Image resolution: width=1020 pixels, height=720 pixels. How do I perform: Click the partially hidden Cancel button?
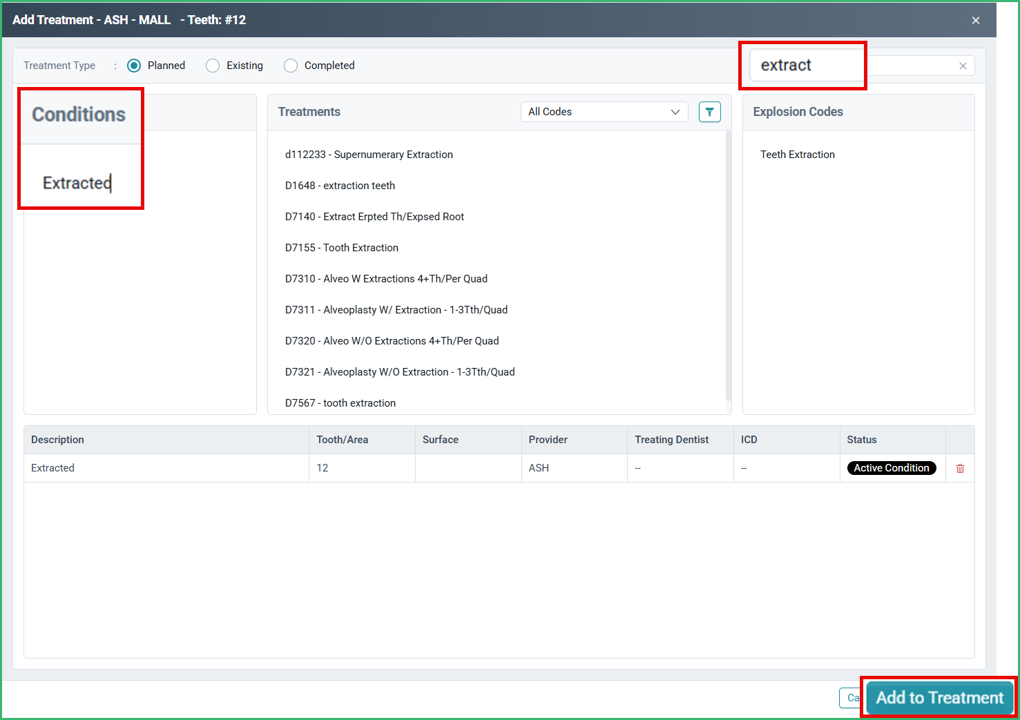(x=850, y=698)
